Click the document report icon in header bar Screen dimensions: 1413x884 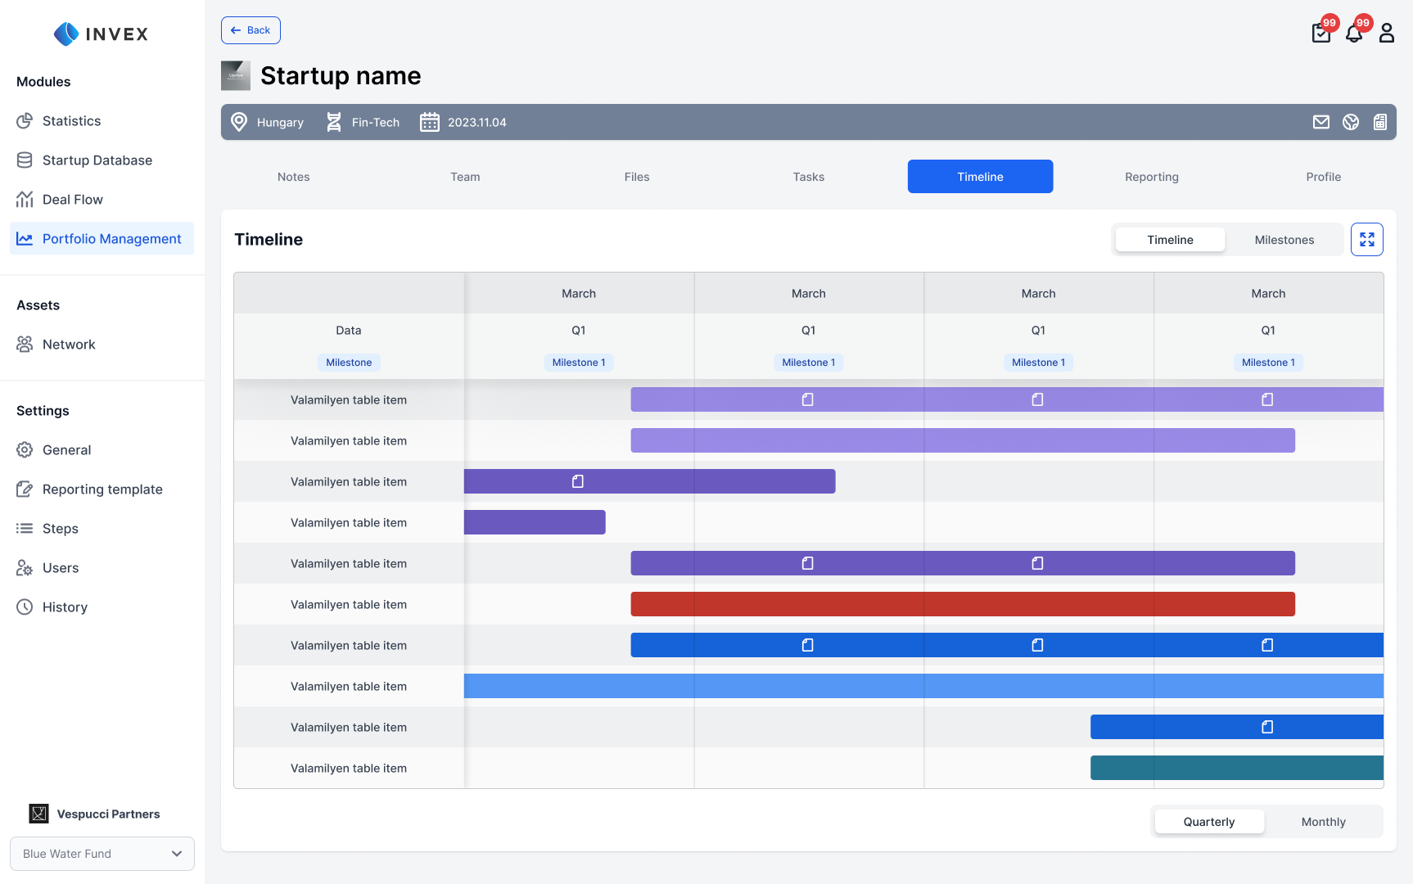(1380, 122)
